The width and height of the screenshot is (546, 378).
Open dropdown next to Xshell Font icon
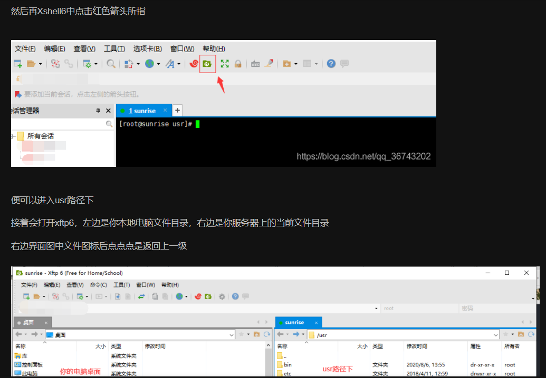pyautogui.click(x=179, y=64)
